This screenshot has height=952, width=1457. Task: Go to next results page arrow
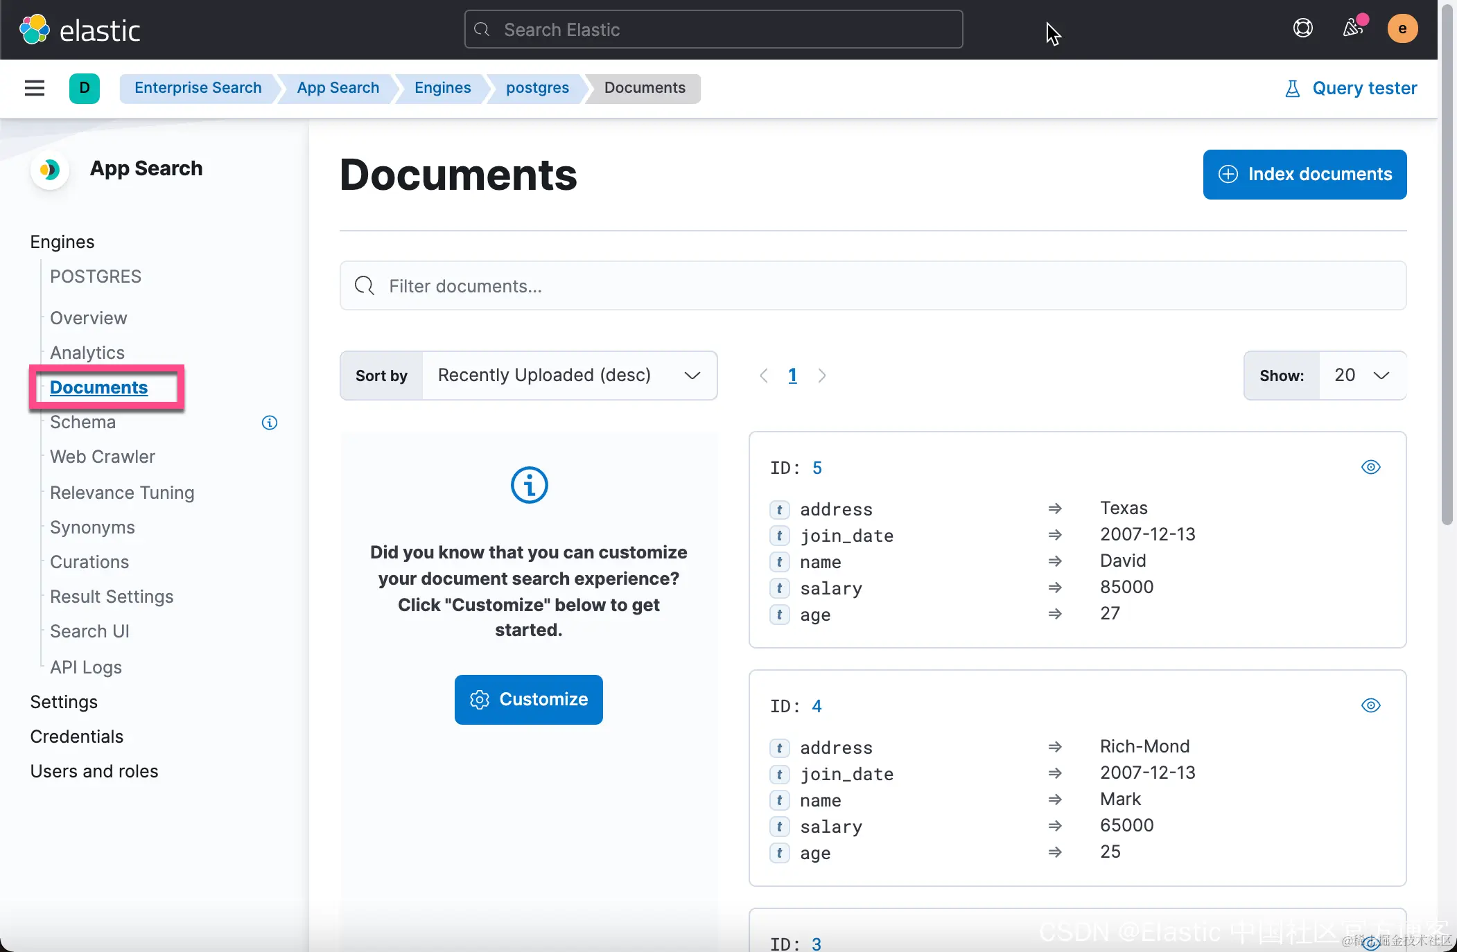tap(821, 376)
